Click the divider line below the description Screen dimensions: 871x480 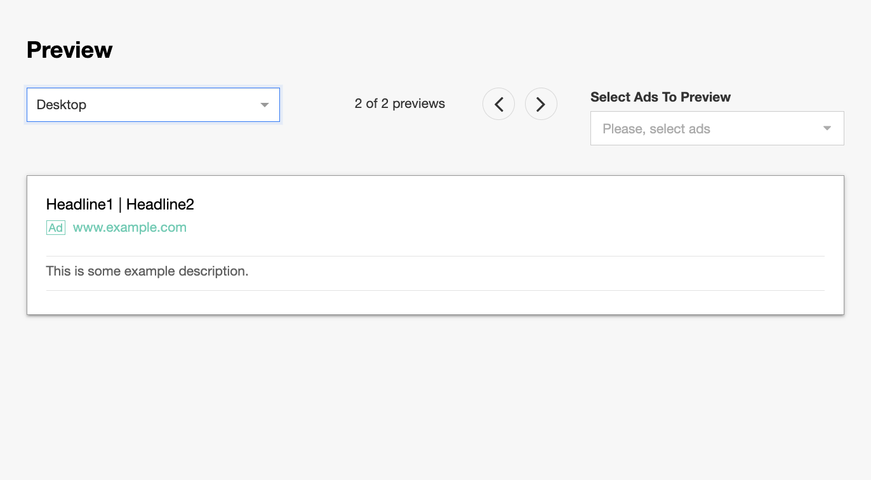click(x=435, y=291)
